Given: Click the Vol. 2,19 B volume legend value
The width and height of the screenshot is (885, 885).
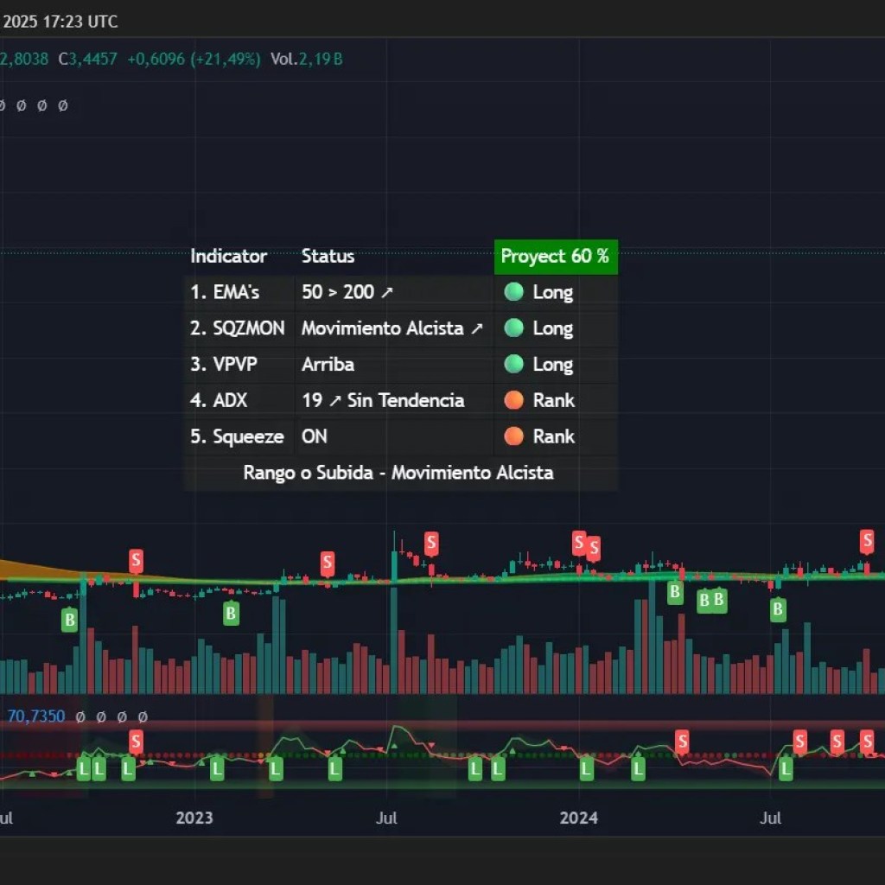Looking at the screenshot, I should pyautogui.click(x=307, y=60).
